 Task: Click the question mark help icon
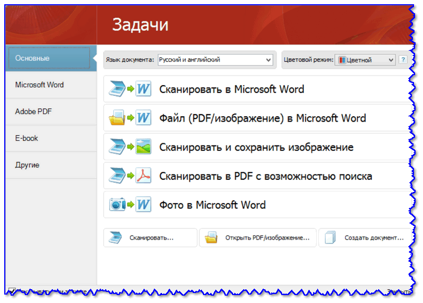[x=403, y=60]
